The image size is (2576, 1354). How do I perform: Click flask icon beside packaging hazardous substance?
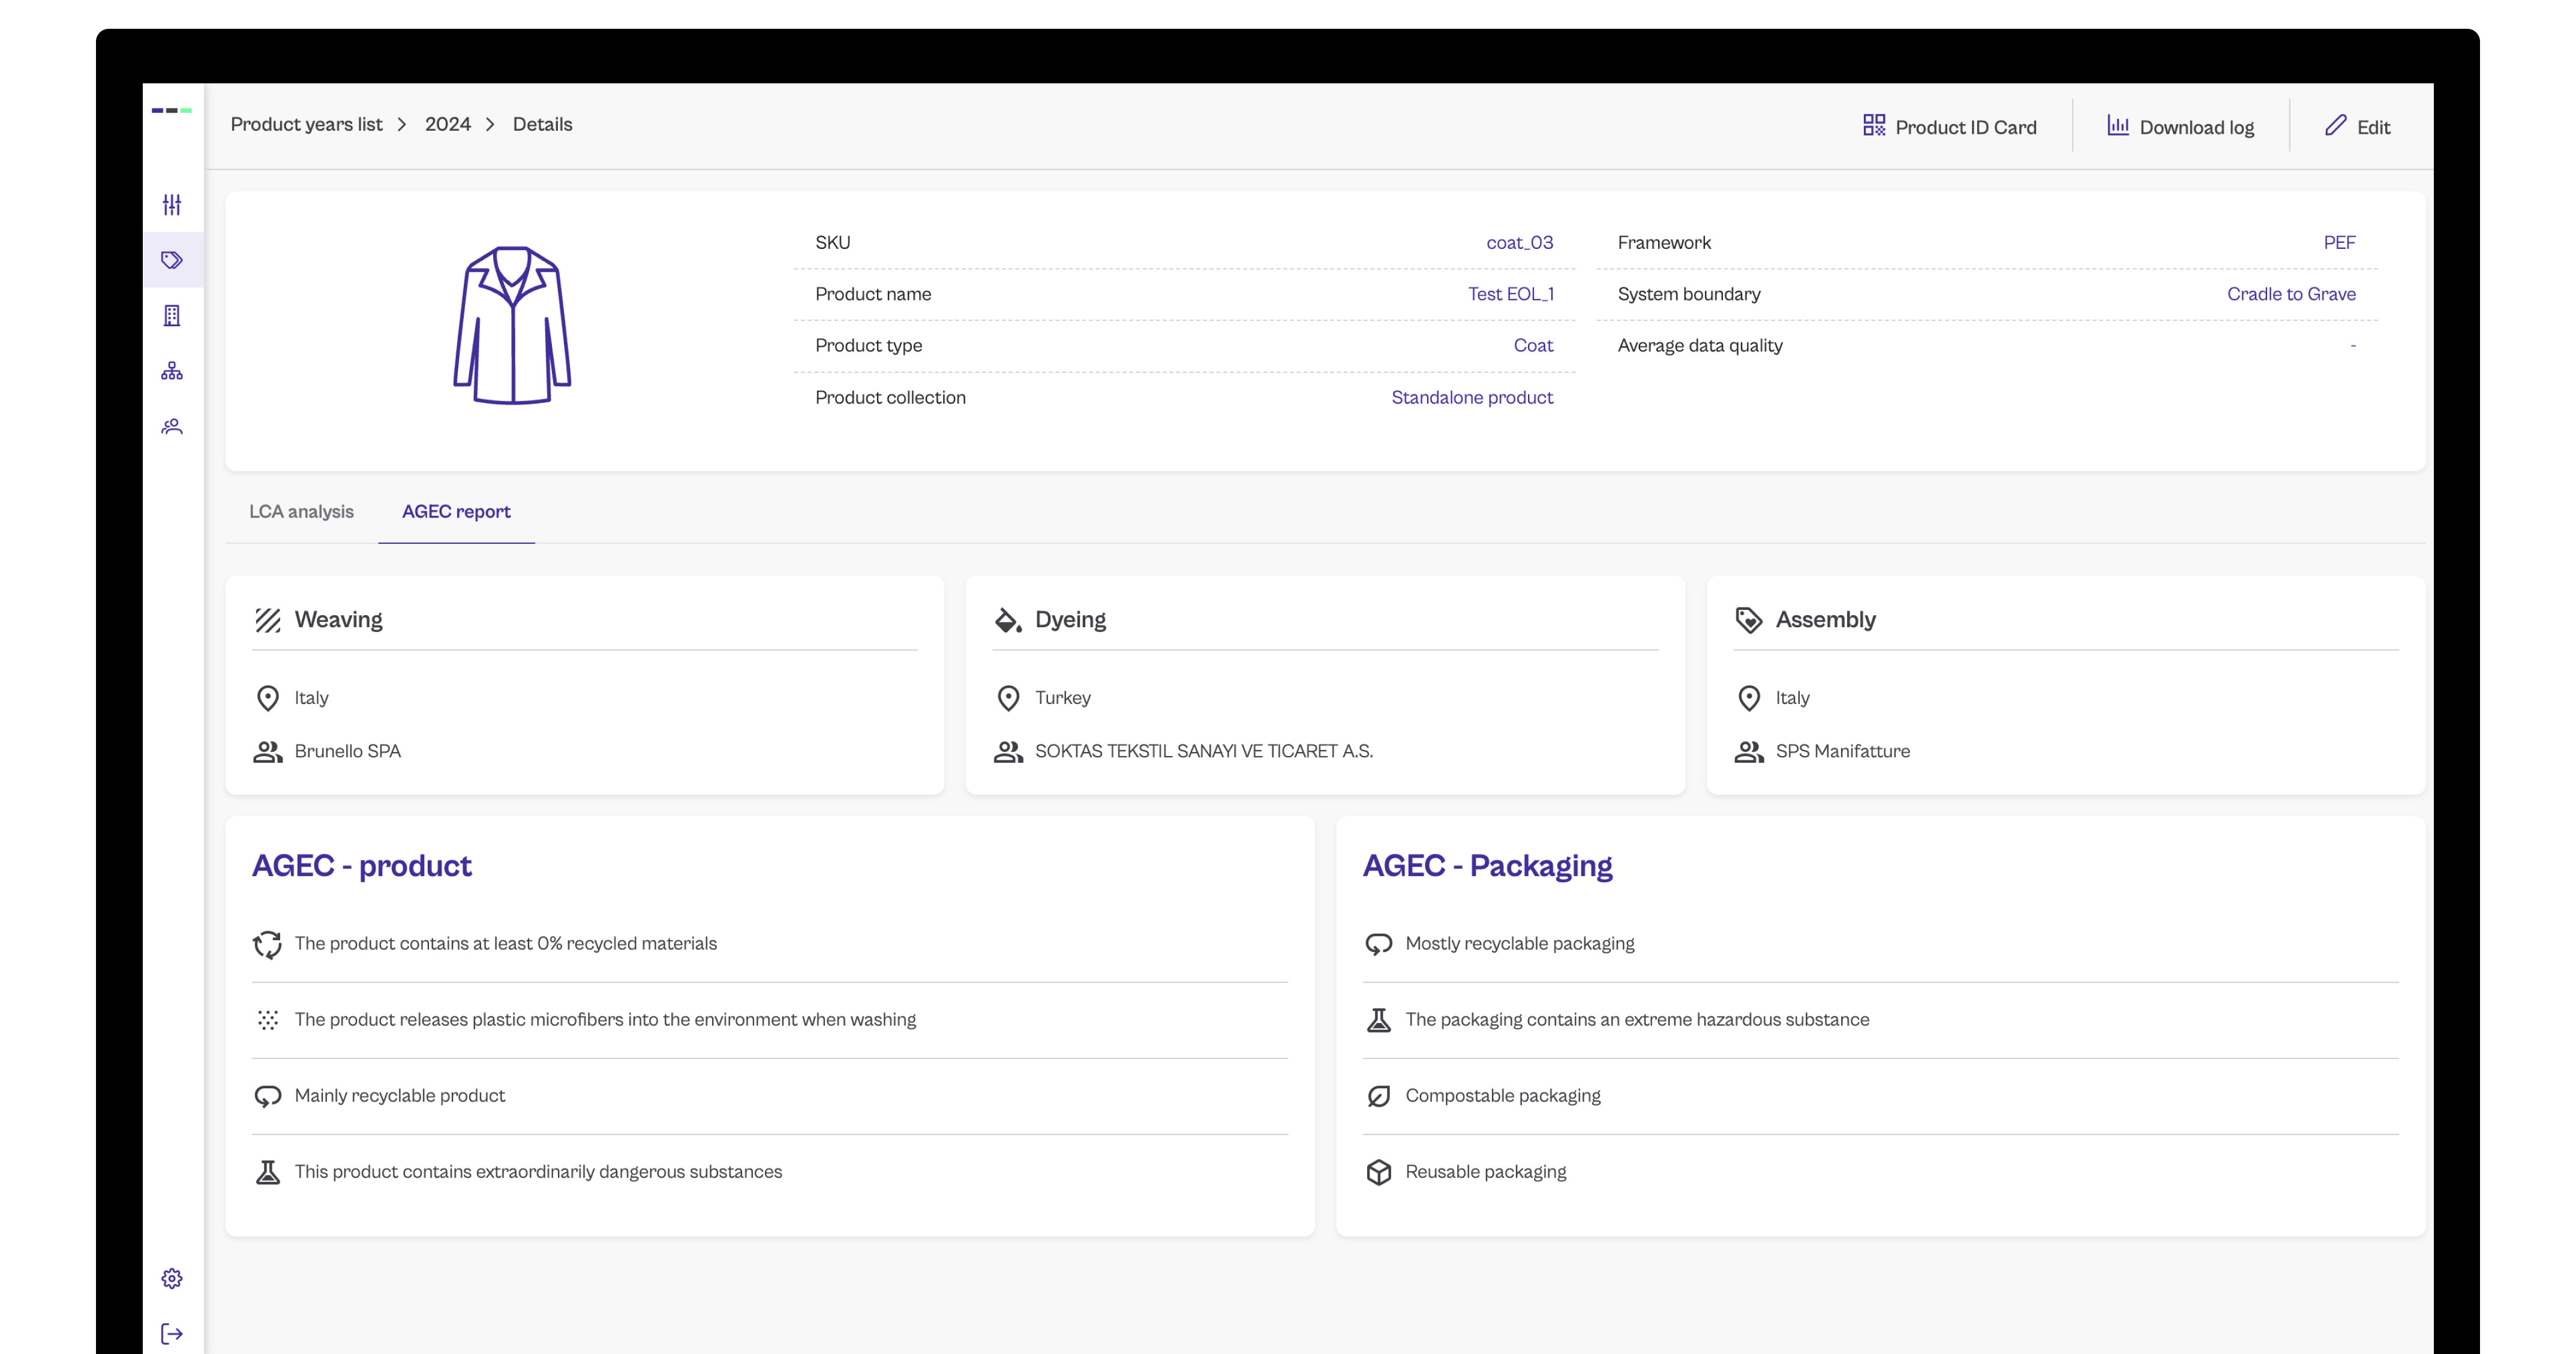click(1378, 1019)
